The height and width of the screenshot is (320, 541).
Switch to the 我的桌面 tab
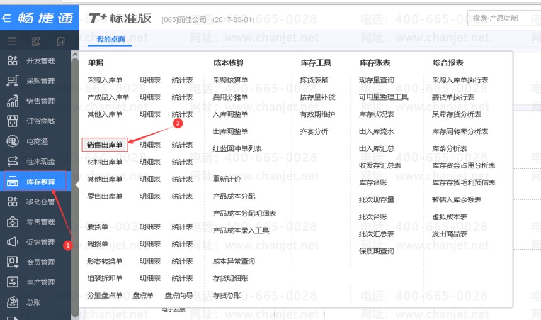[x=110, y=39]
